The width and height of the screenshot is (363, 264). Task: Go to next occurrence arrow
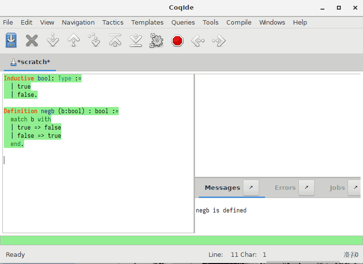click(219, 40)
